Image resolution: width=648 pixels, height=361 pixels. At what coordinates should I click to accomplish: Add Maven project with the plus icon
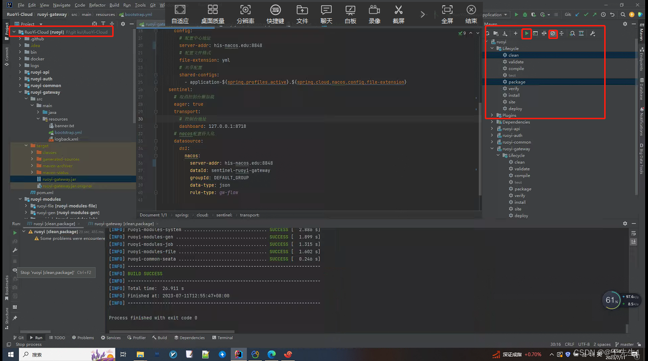(x=515, y=33)
